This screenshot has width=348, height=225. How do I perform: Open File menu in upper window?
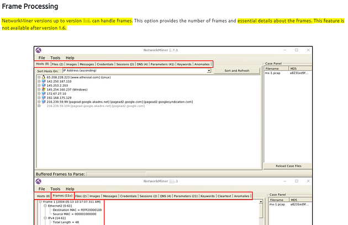pyautogui.click(x=42, y=58)
